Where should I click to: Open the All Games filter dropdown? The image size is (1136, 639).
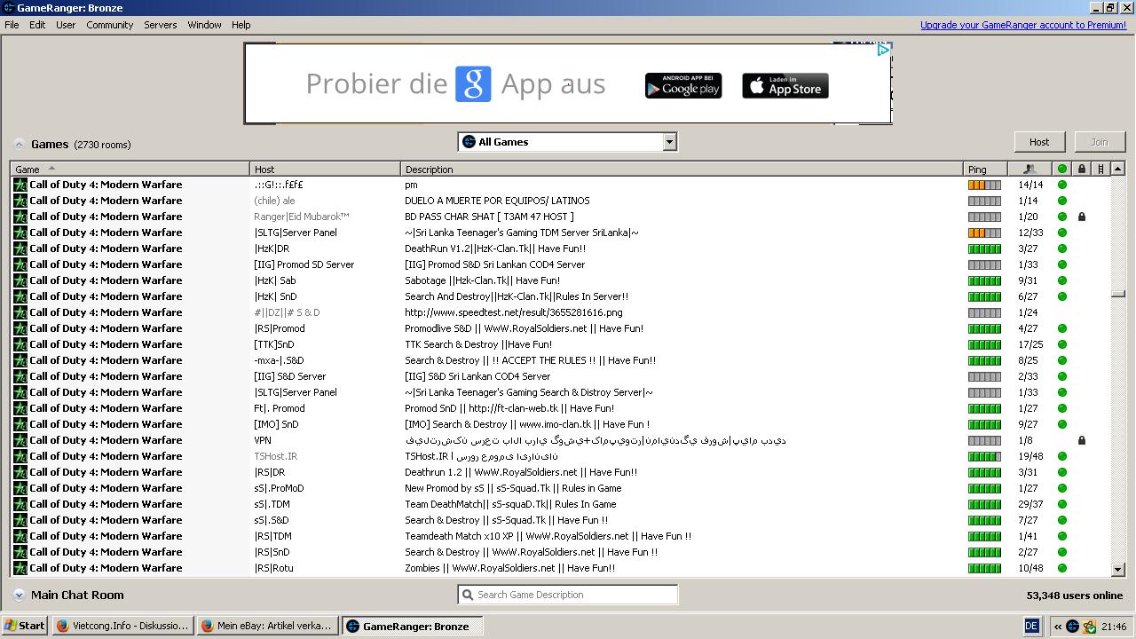[567, 142]
